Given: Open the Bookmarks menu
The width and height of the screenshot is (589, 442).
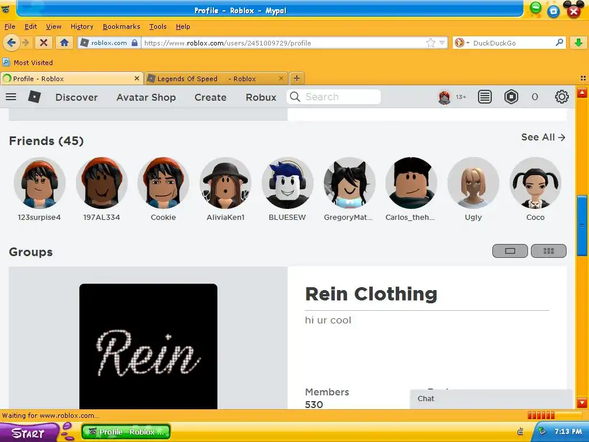Looking at the screenshot, I should (x=121, y=26).
